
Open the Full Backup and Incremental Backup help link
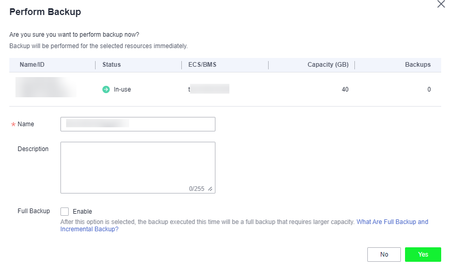[392, 222]
